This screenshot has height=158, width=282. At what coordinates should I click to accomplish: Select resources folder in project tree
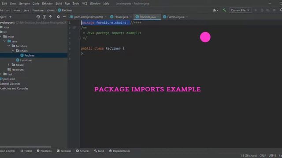click(x=18, y=69)
